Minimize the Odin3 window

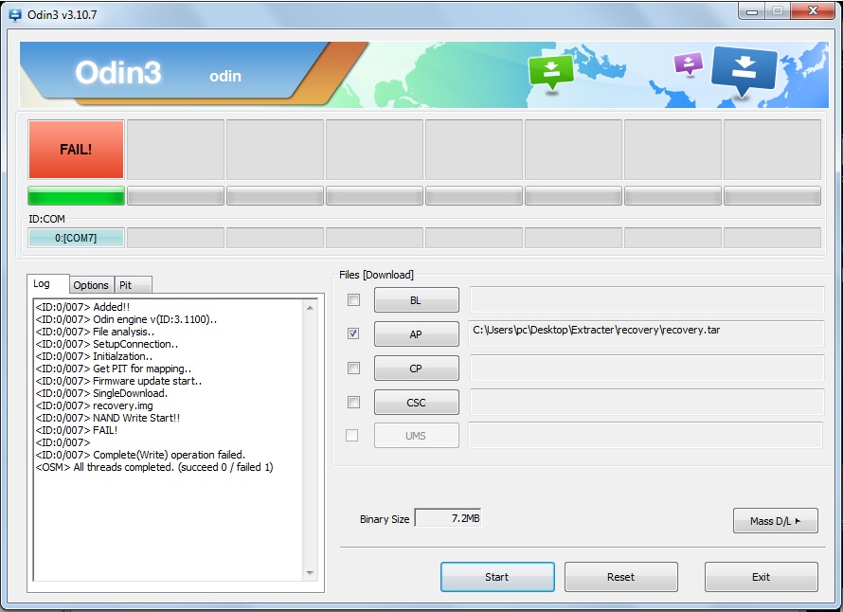pos(752,11)
